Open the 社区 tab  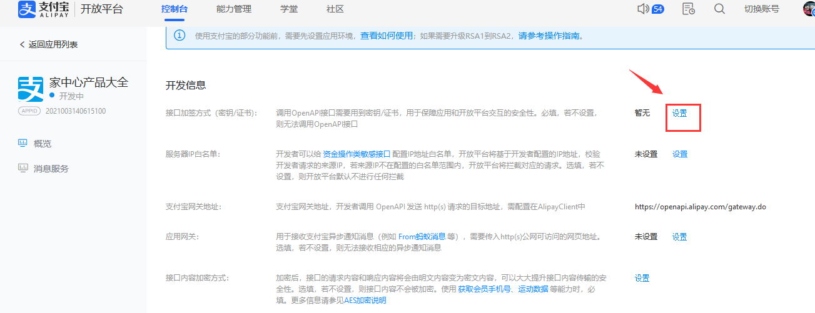pyautogui.click(x=335, y=9)
